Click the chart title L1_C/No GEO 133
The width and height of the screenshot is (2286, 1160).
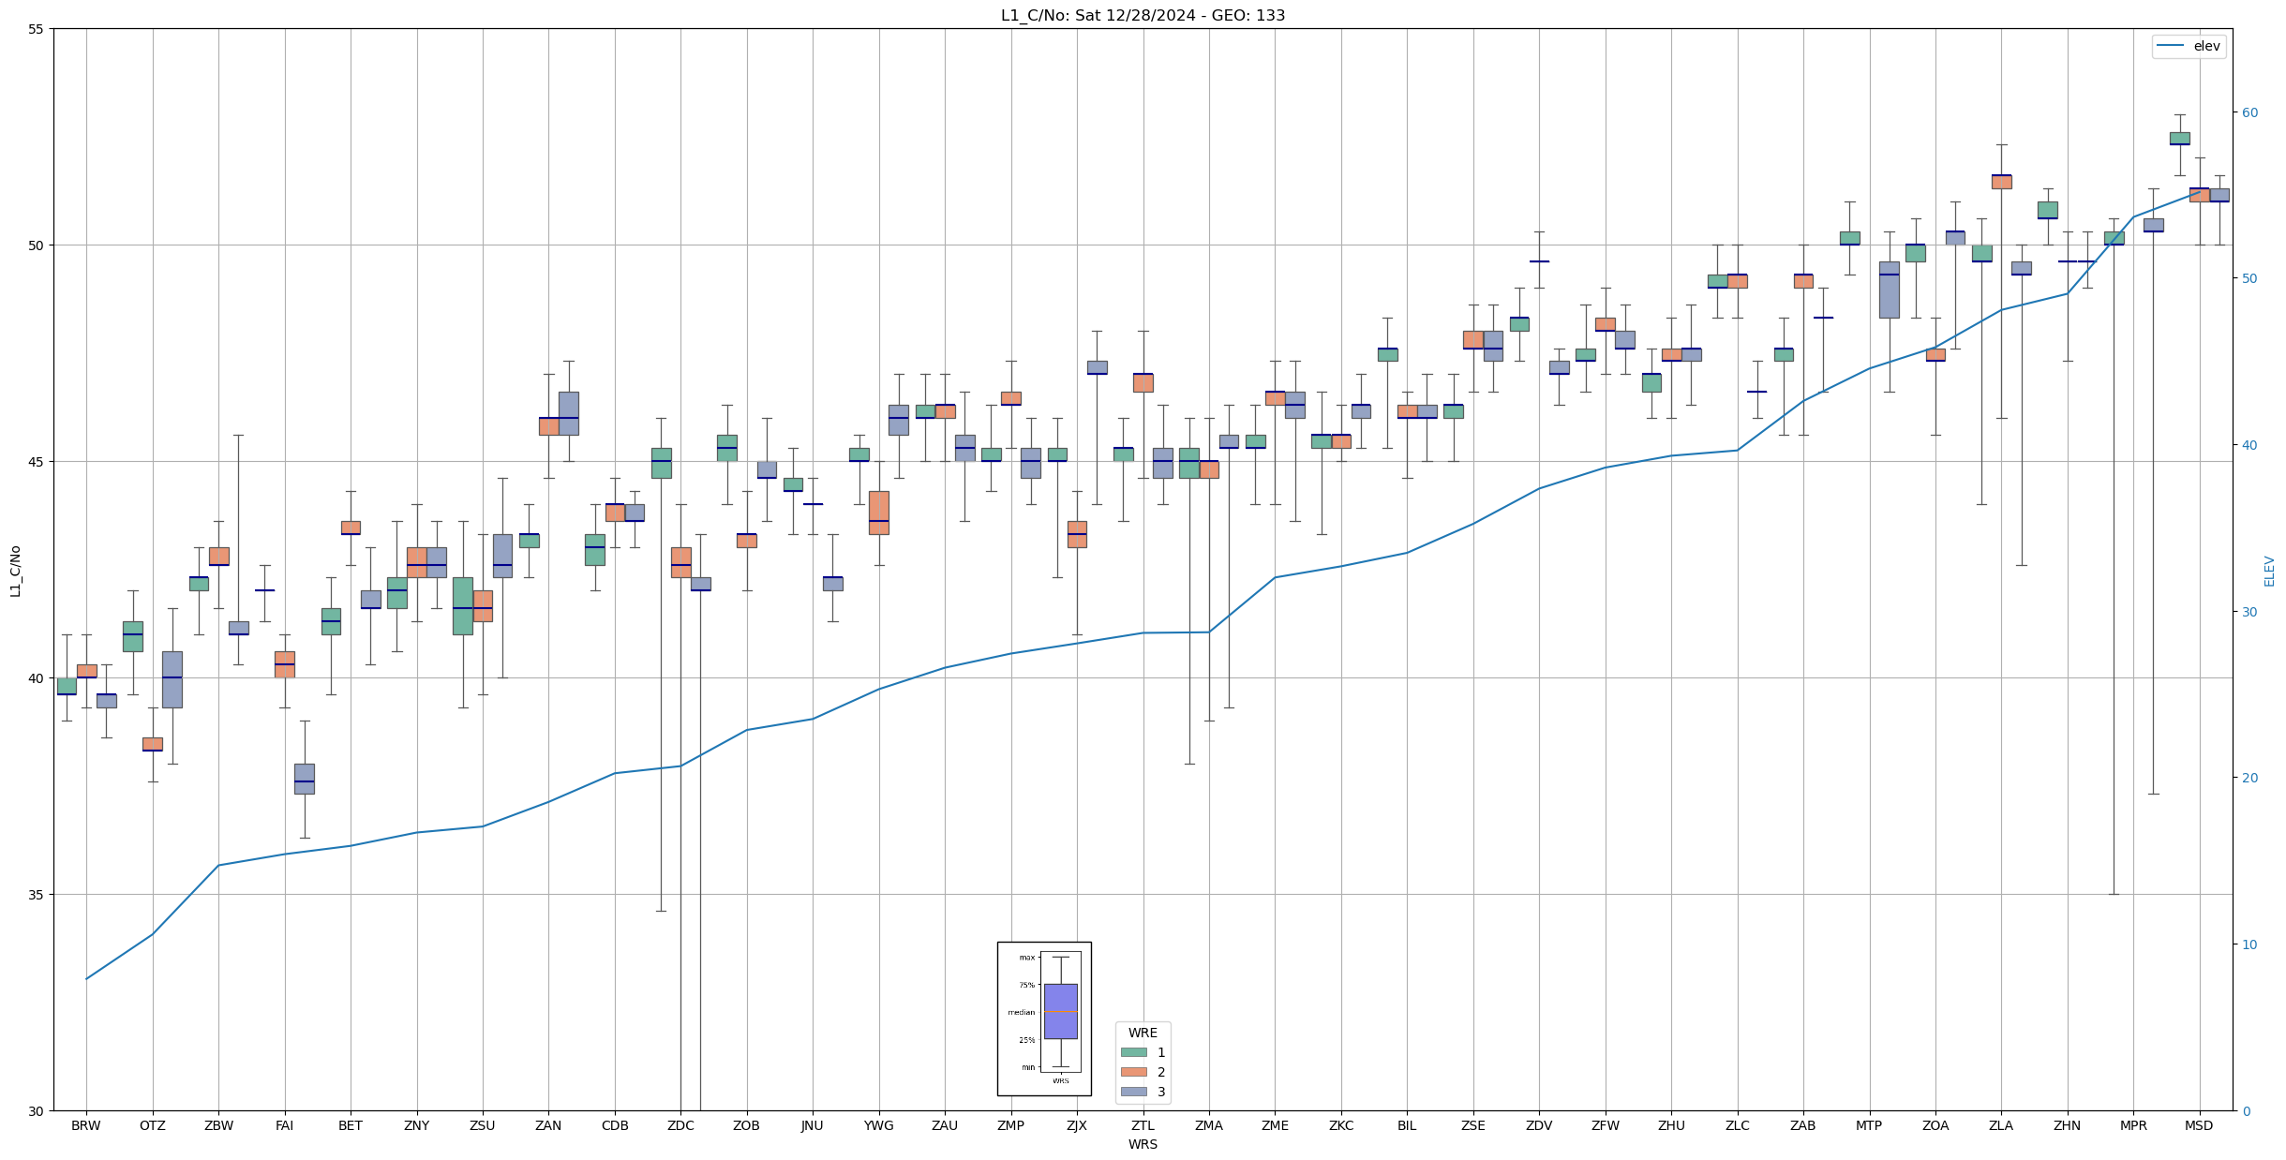tap(1143, 15)
